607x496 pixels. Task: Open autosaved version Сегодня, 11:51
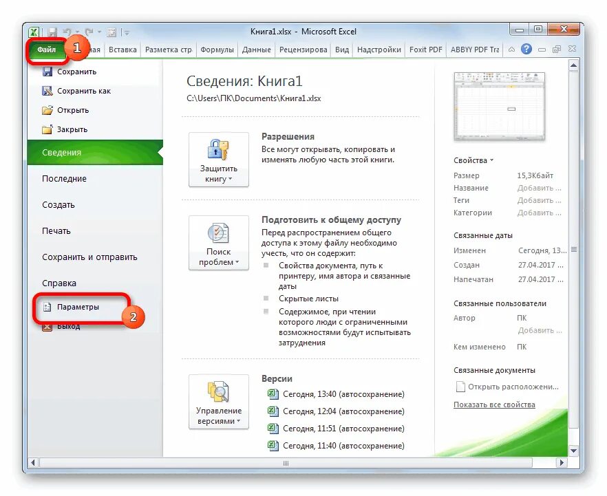coord(336,429)
